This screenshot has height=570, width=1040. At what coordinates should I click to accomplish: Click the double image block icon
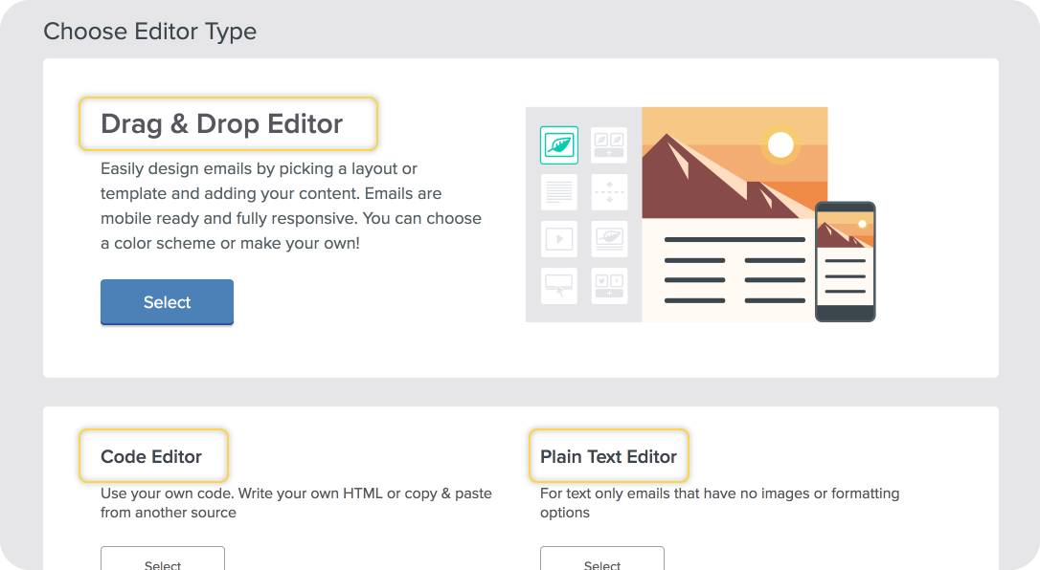(x=609, y=145)
